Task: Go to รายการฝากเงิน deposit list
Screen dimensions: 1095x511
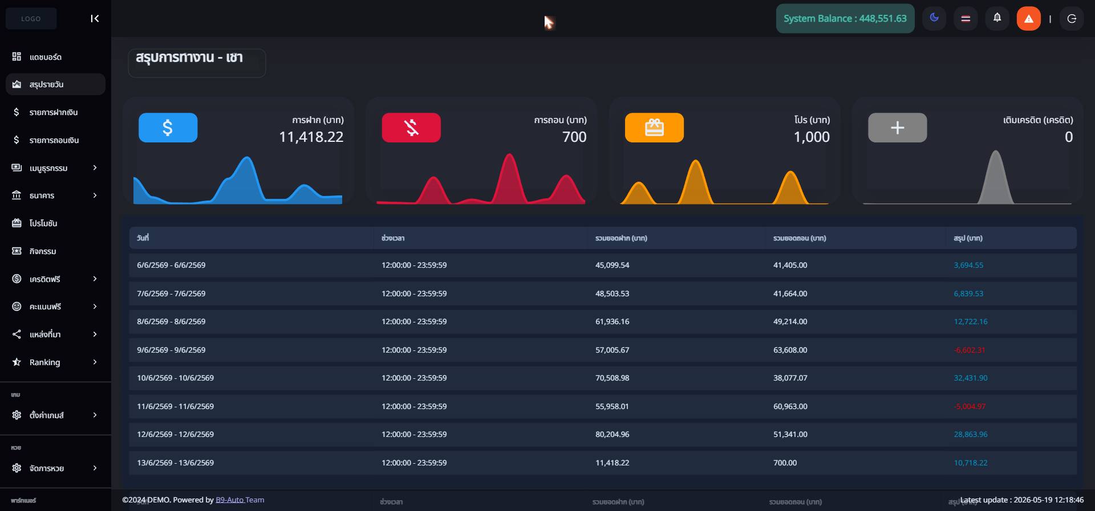Action: click(x=55, y=112)
